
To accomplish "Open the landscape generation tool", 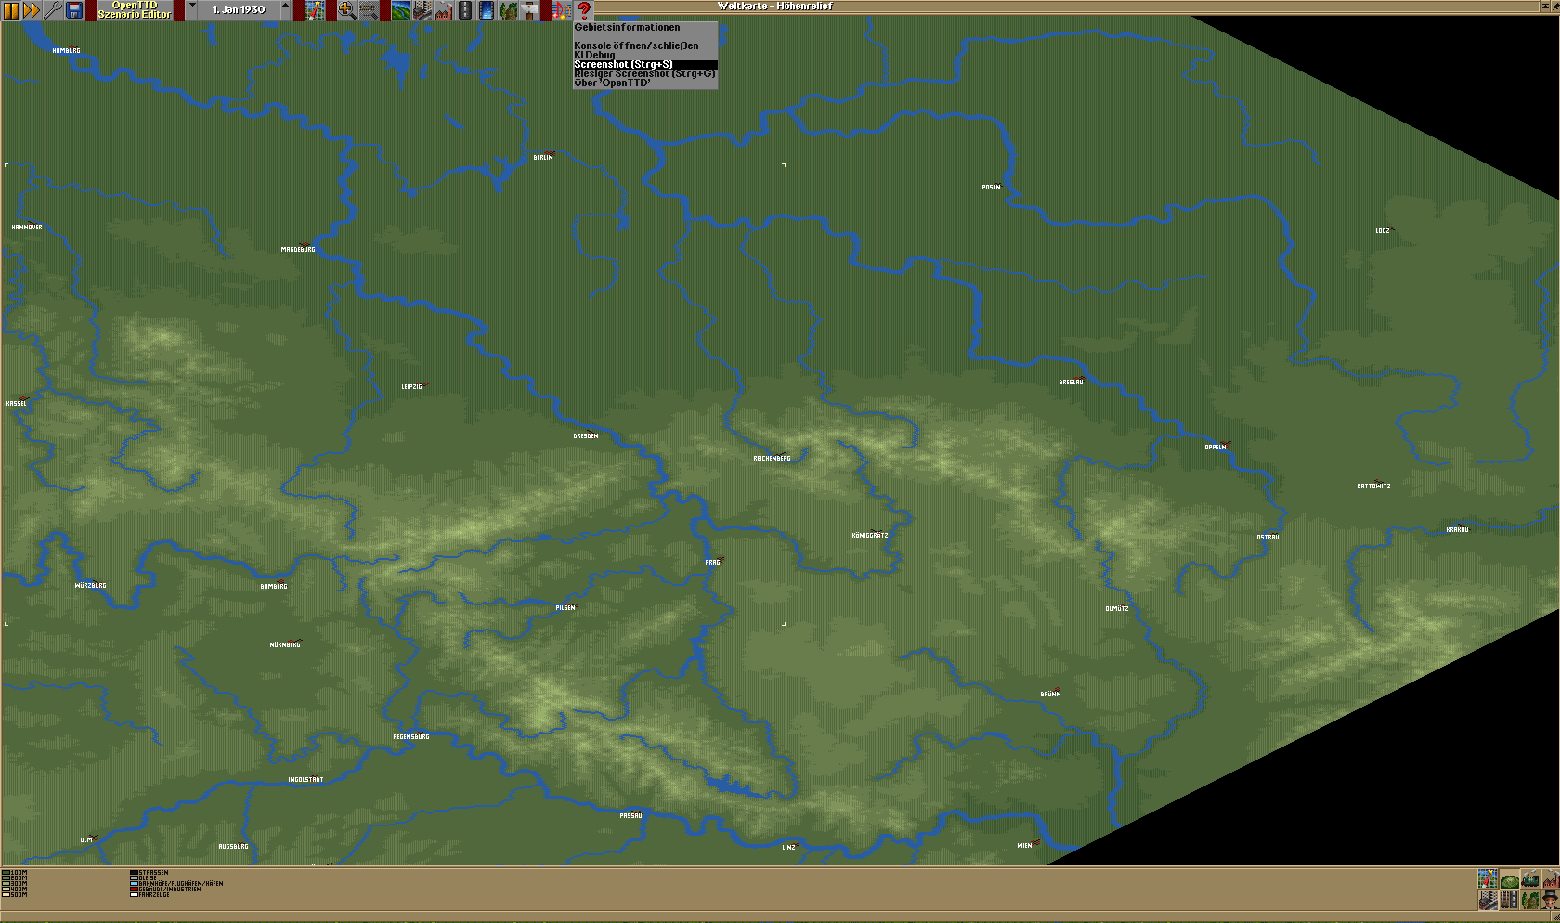I will coord(401,10).
